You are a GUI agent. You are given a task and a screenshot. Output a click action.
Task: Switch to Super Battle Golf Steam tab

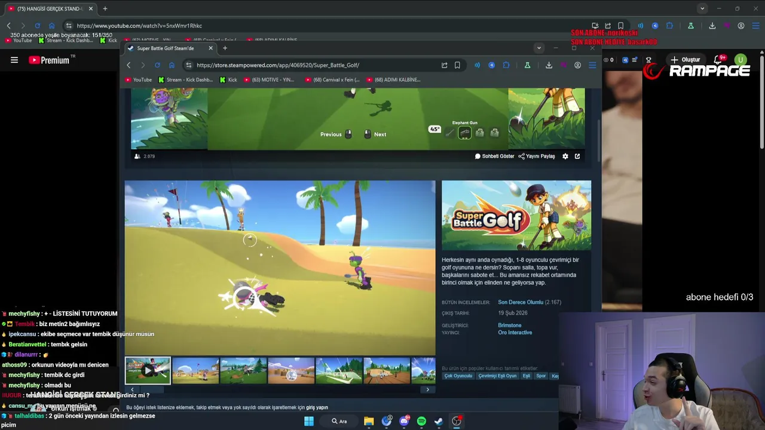pyautogui.click(x=170, y=48)
